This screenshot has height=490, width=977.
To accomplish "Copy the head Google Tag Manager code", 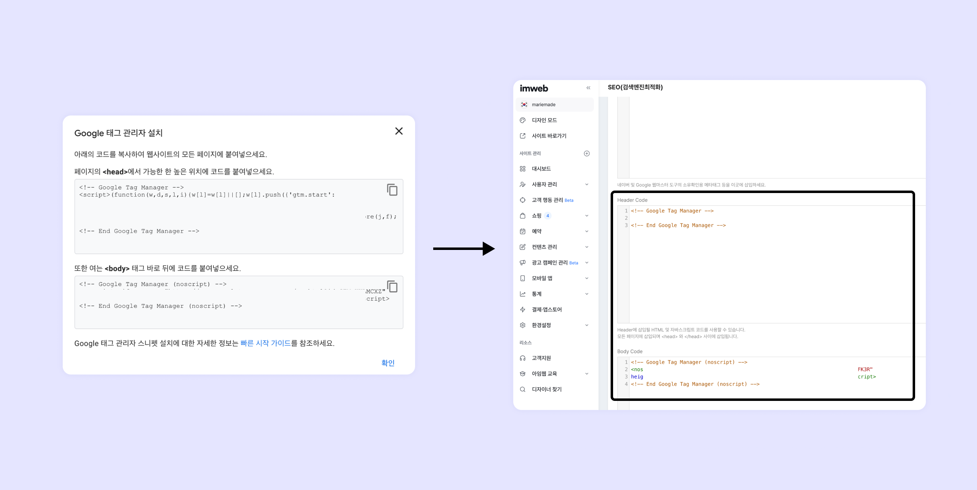I will pyautogui.click(x=392, y=190).
